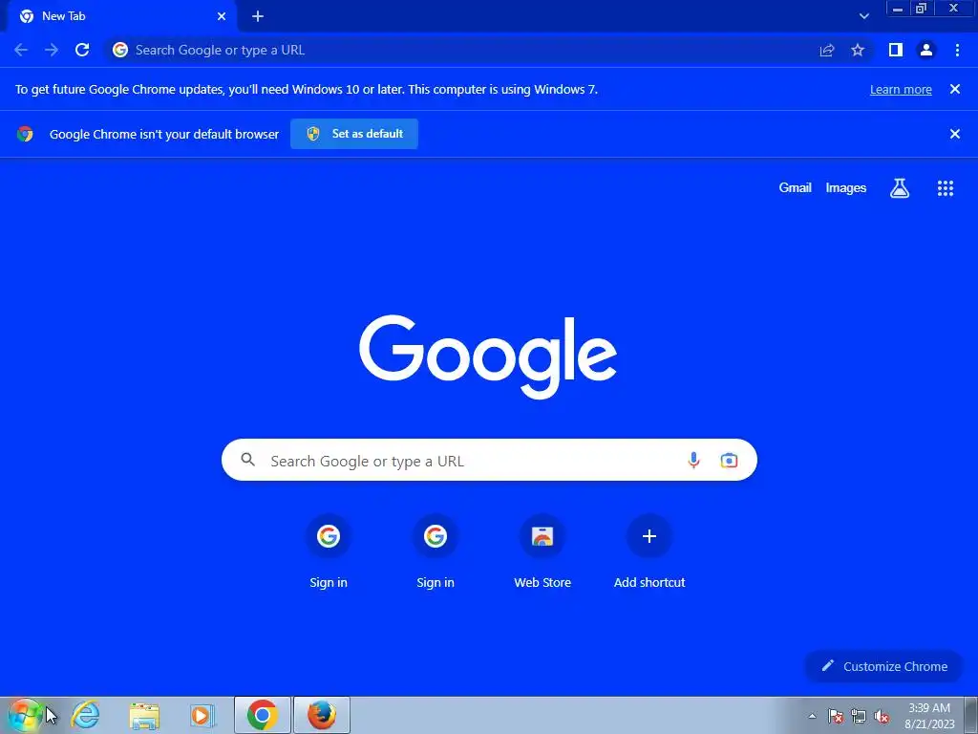Click the share this page icon
978x734 pixels.
(x=827, y=51)
